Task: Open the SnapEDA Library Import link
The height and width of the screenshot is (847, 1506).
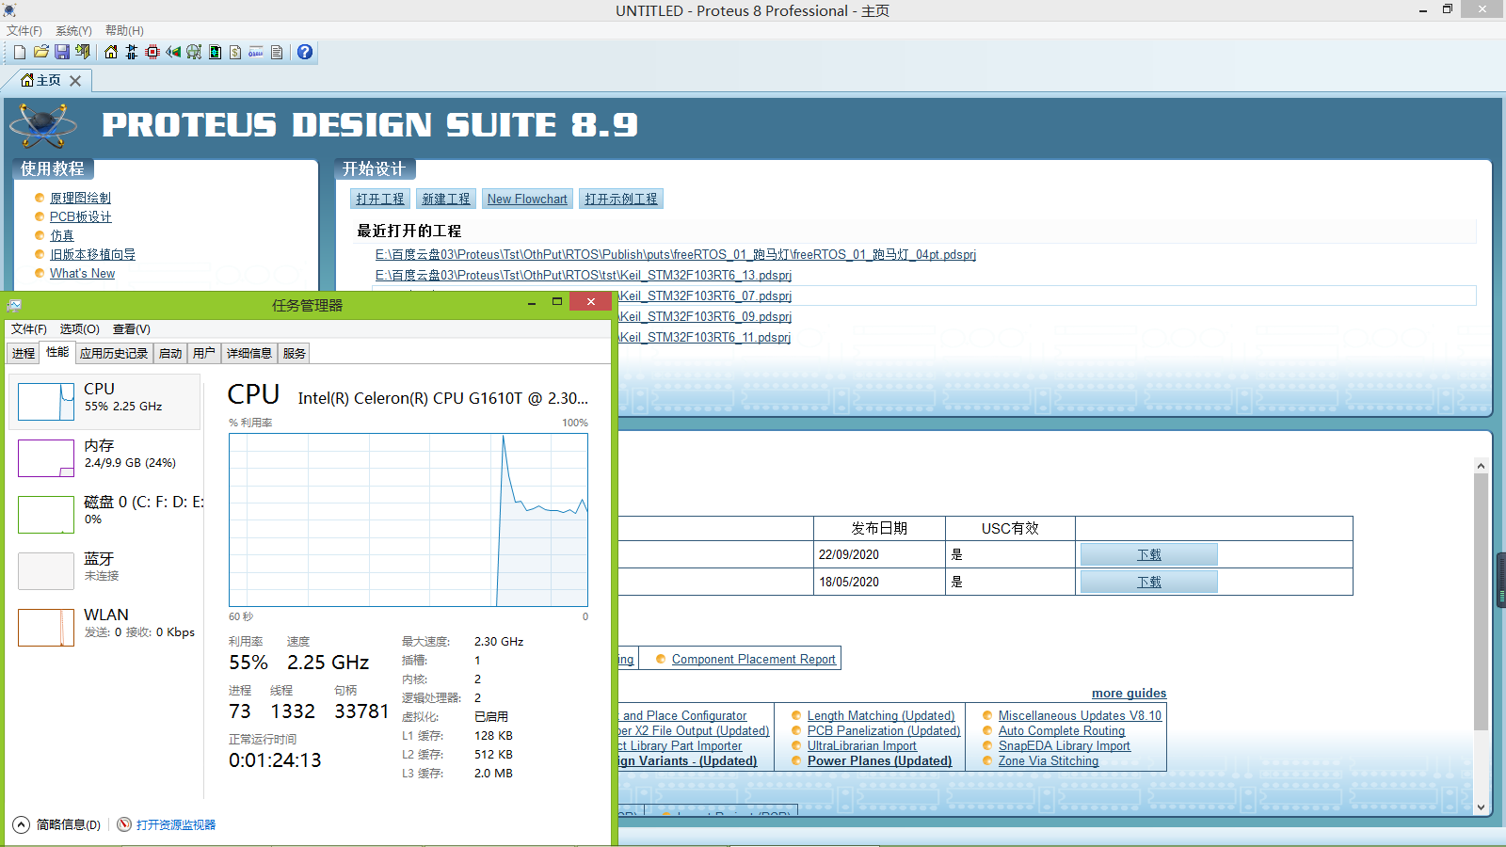Action: click(1065, 745)
